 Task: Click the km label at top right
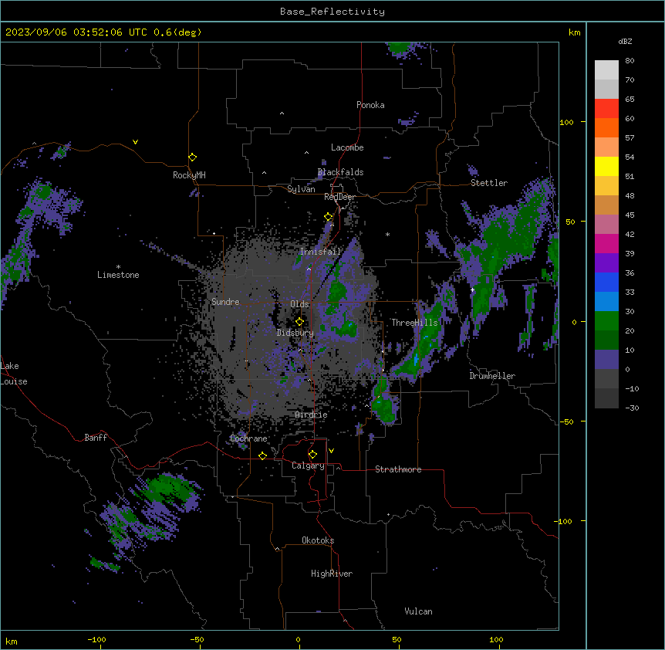(x=575, y=32)
